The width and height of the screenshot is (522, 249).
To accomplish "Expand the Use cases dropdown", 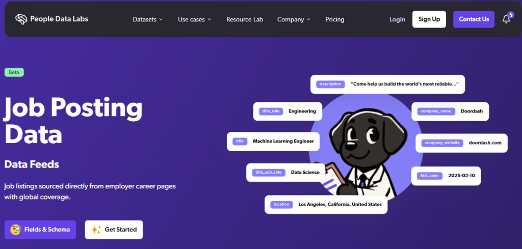I will tap(194, 19).
